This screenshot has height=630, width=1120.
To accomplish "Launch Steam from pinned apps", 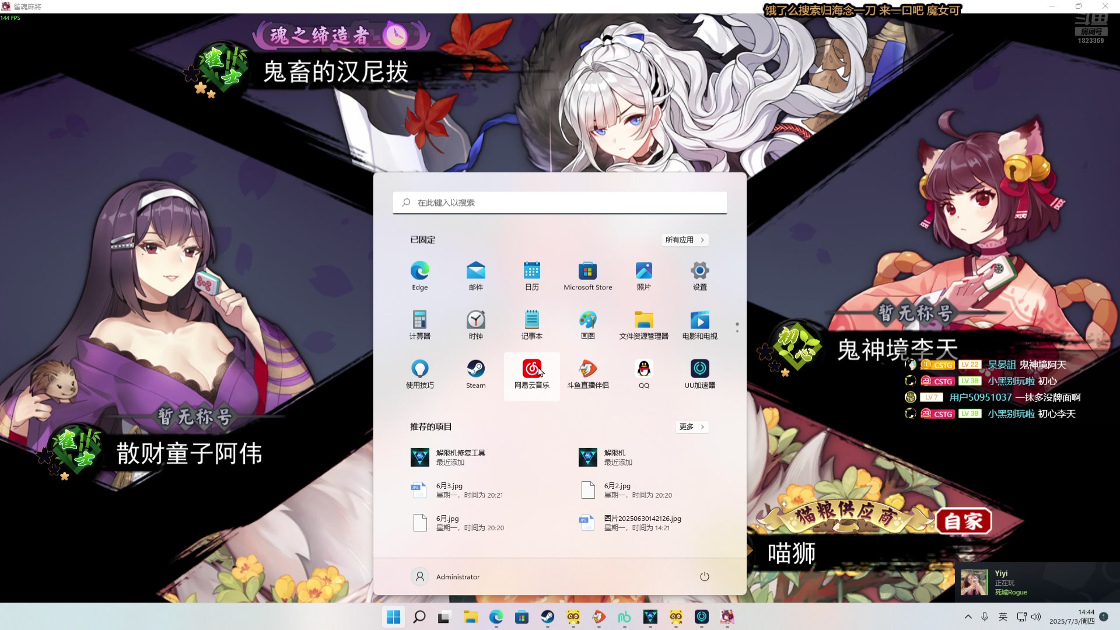I will coord(476,374).
